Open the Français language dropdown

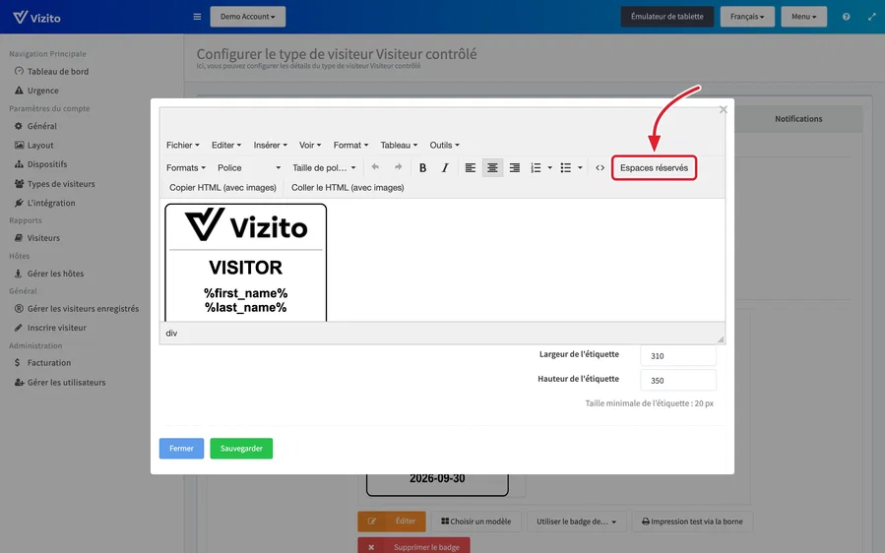pyautogui.click(x=747, y=17)
